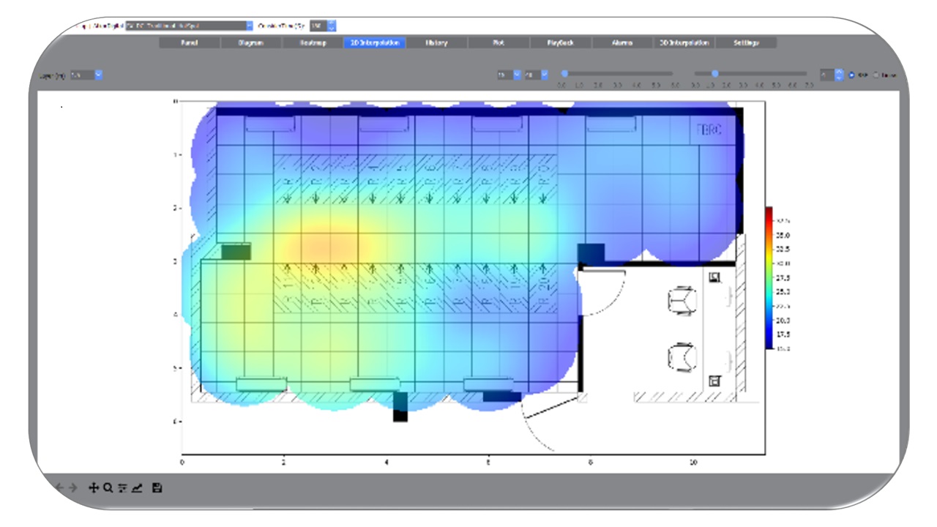Switch to the 3D Interpolation tab
937x527 pixels.
pyautogui.click(x=684, y=43)
